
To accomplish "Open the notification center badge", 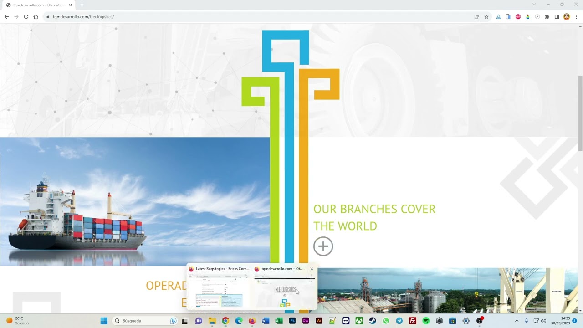I will (574, 321).
